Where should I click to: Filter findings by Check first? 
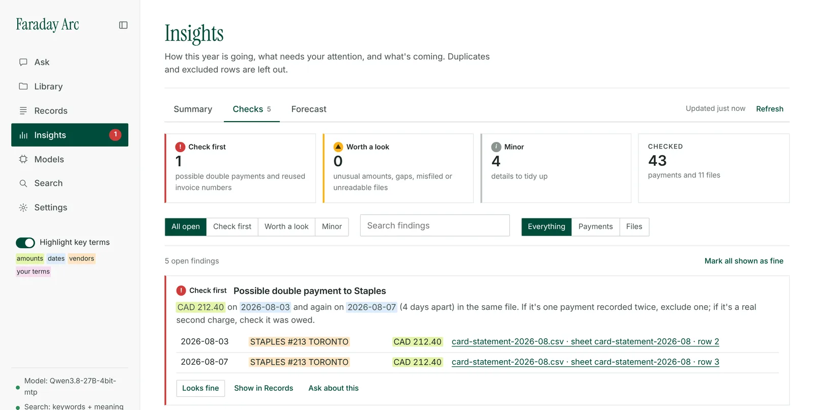(x=232, y=227)
